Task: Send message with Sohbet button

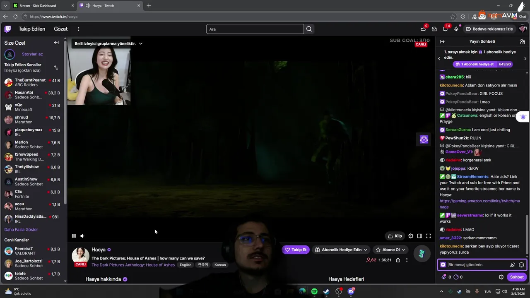Action: point(517,277)
